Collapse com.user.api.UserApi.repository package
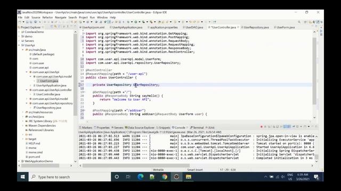 [27, 103]
